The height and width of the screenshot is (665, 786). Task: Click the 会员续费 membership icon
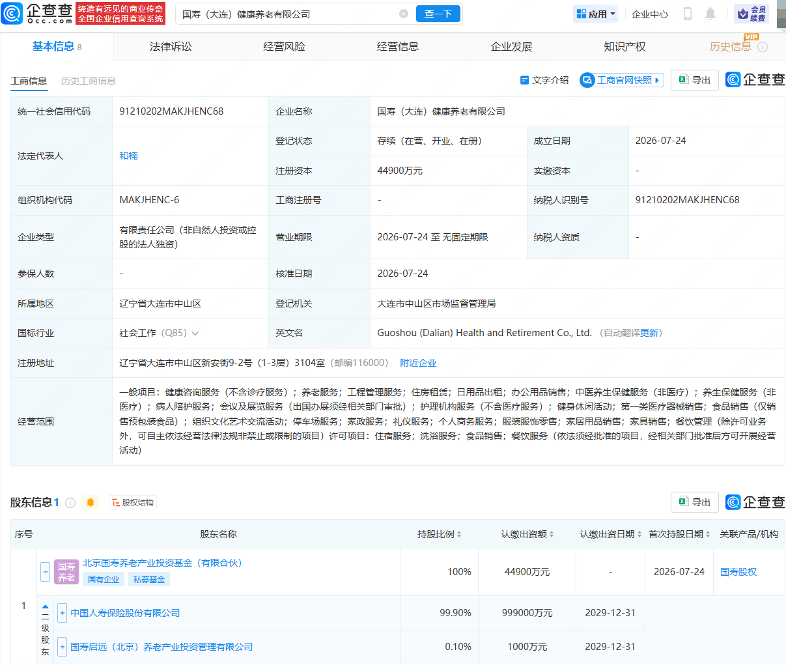tap(751, 14)
